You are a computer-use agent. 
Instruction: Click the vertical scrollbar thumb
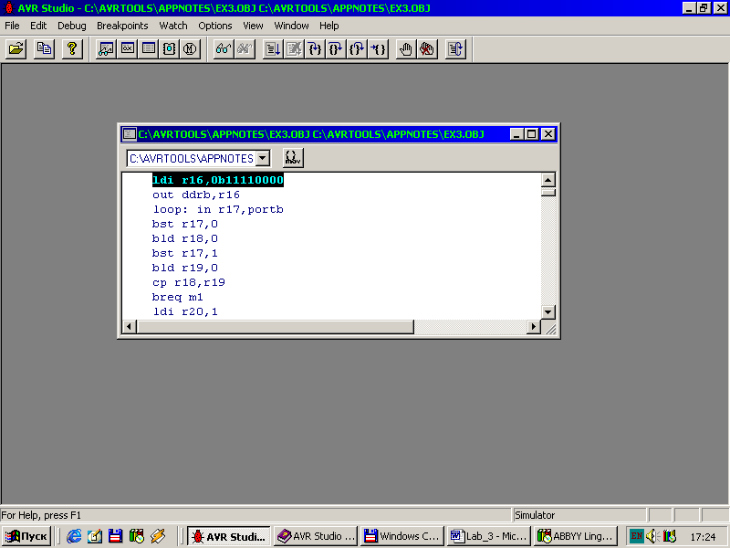(x=548, y=192)
